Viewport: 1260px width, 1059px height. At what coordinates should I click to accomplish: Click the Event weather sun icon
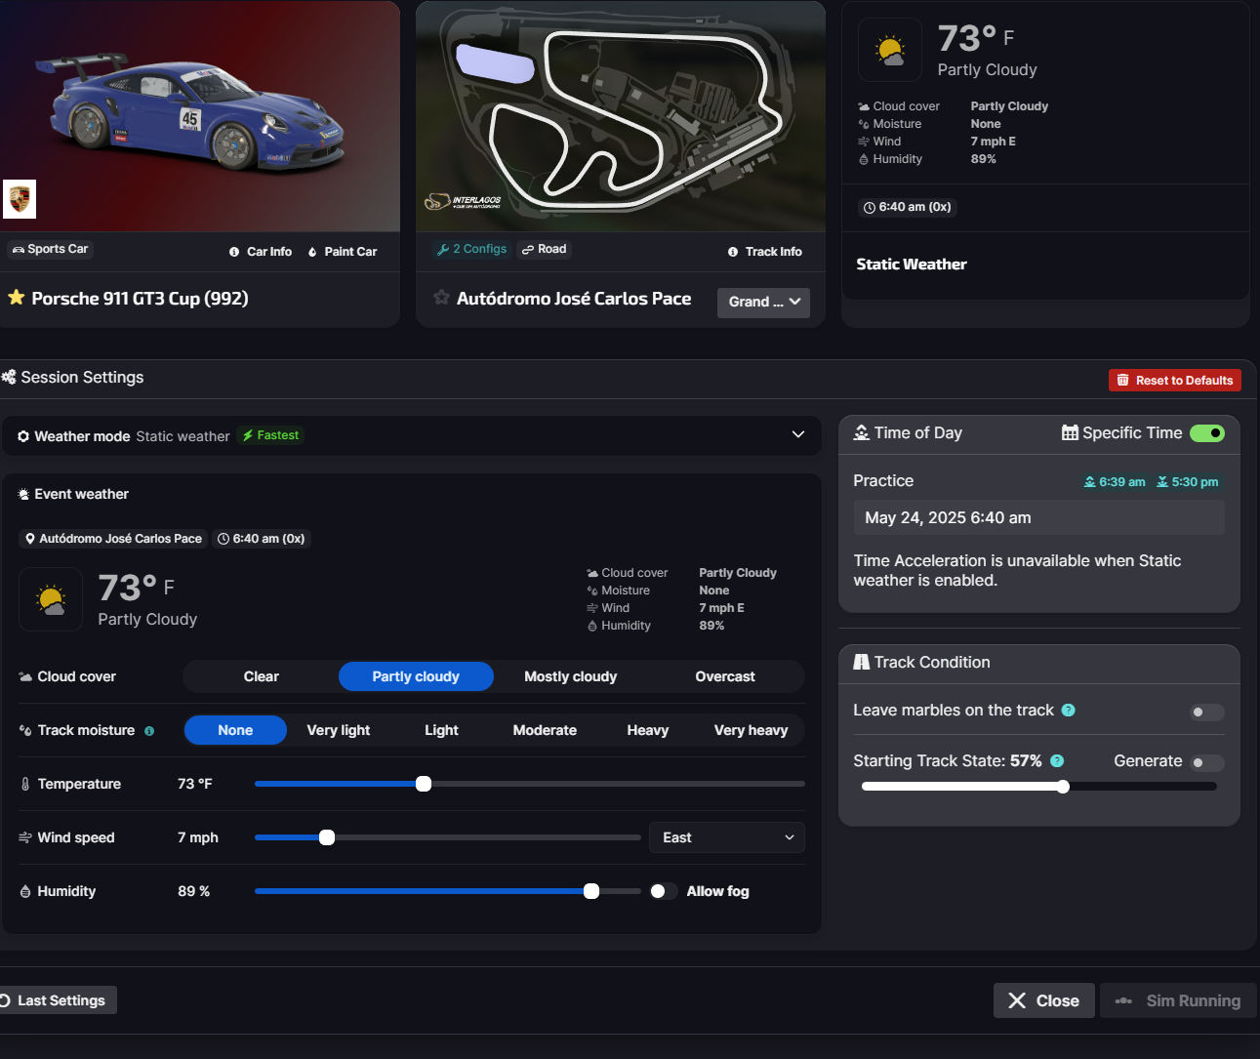tap(23, 495)
